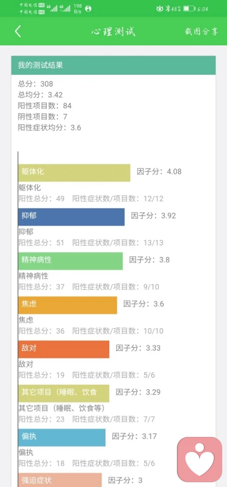Tap 截图分享 to share screenshot

coord(201,32)
